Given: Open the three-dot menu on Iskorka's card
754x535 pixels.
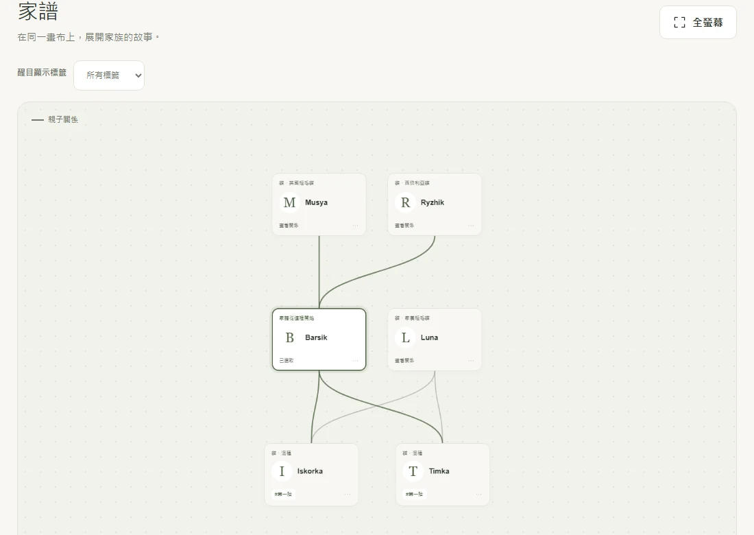Looking at the screenshot, I should [348, 494].
